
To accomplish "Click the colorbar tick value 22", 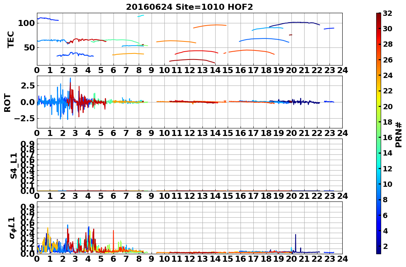I will pyautogui.click(x=388, y=91).
